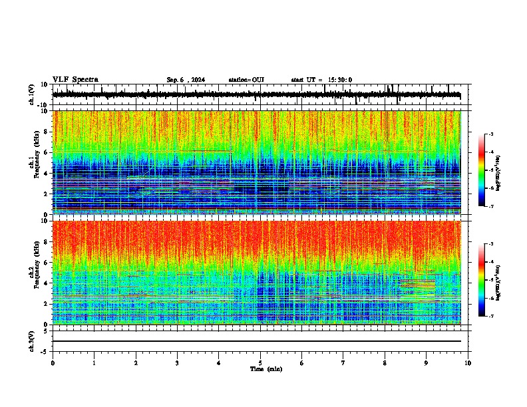Click the 'ch.3(V)' axis label
527x407 pixels.
[32, 341]
